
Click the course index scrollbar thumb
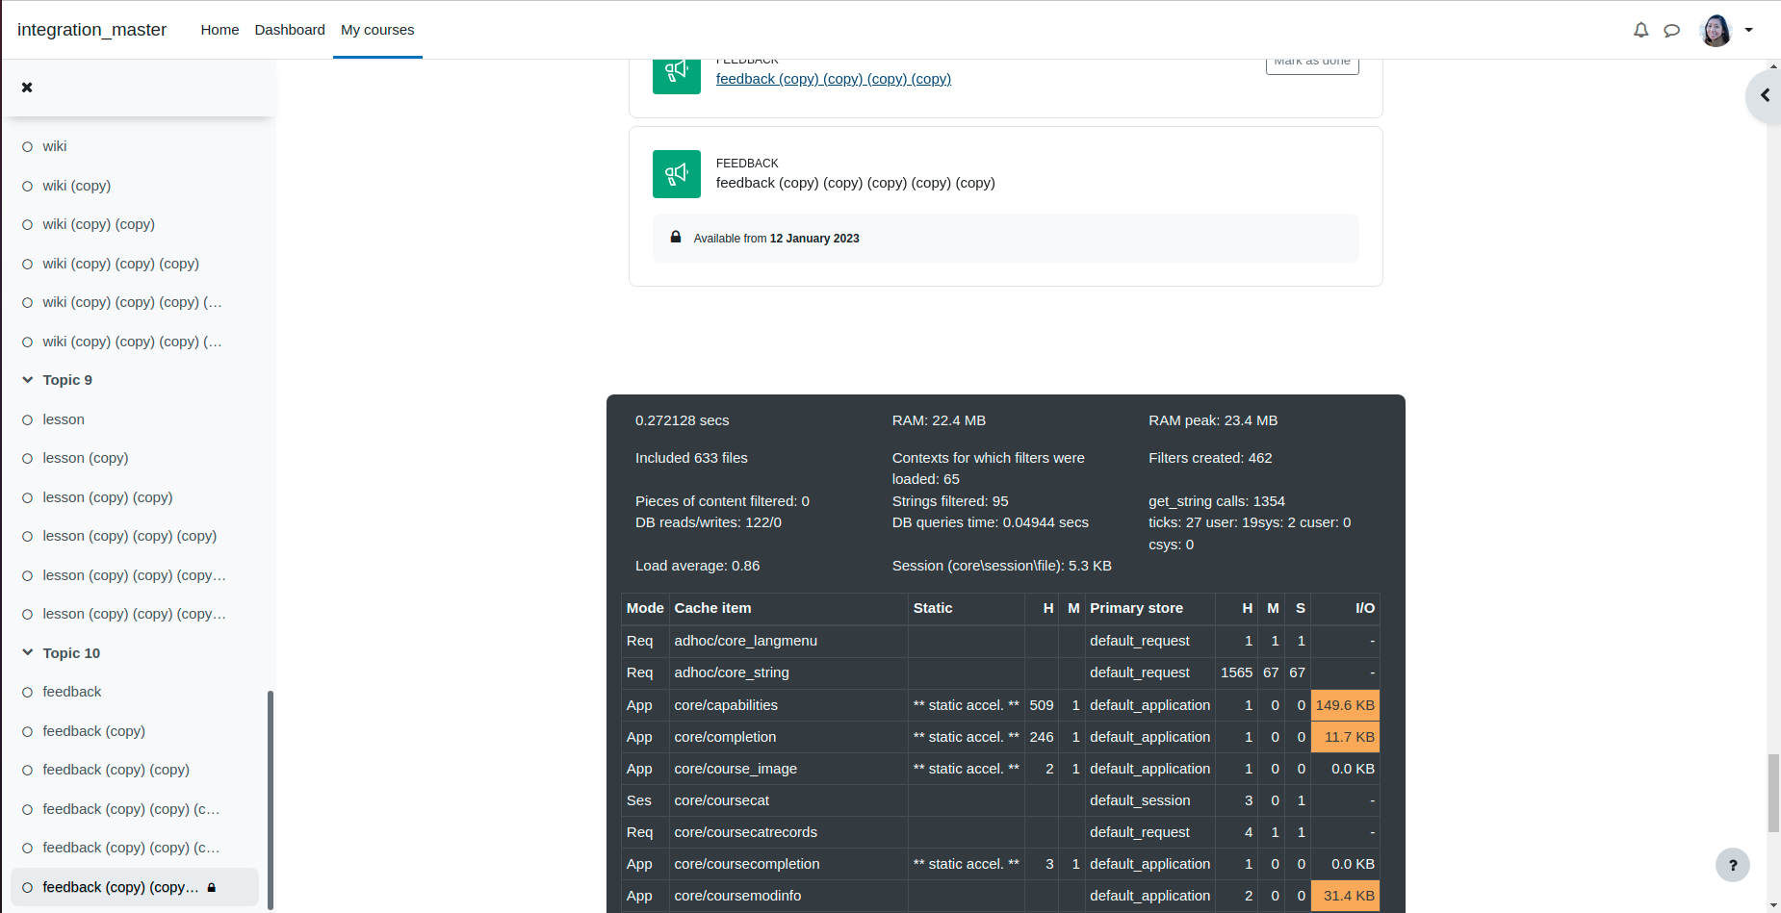pos(271,799)
